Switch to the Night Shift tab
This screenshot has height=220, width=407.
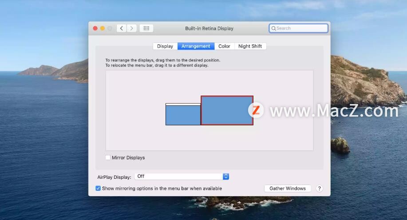[x=250, y=46]
